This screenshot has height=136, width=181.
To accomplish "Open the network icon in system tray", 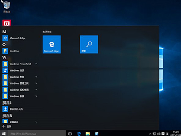I will (x=155, y=134).
